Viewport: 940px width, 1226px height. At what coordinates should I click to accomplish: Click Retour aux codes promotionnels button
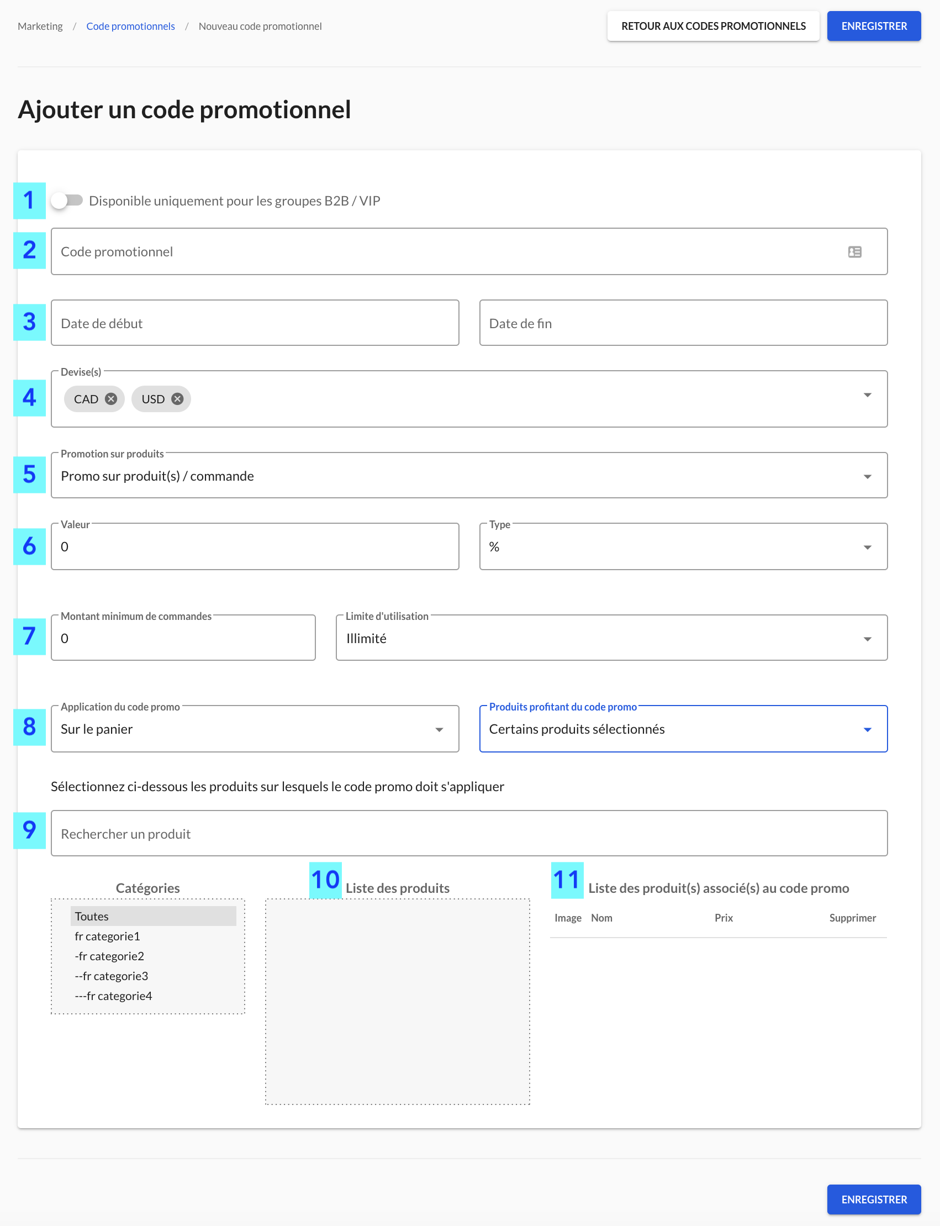click(714, 27)
